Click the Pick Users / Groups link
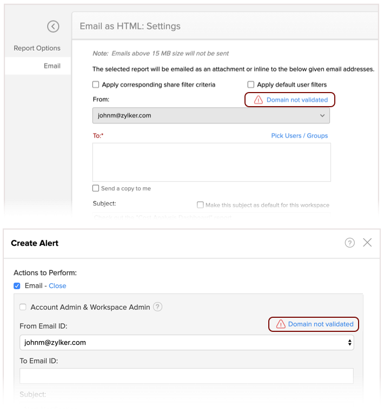The width and height of the screenshot is (384, 412). pos(299,136)
